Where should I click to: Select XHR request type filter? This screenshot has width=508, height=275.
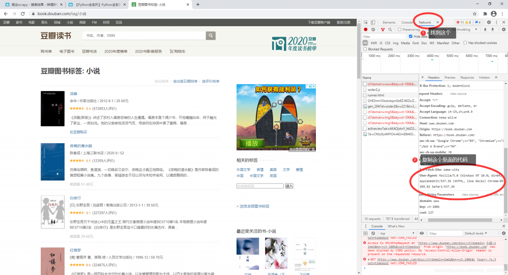pyautogui.click(x=373, y=43)
